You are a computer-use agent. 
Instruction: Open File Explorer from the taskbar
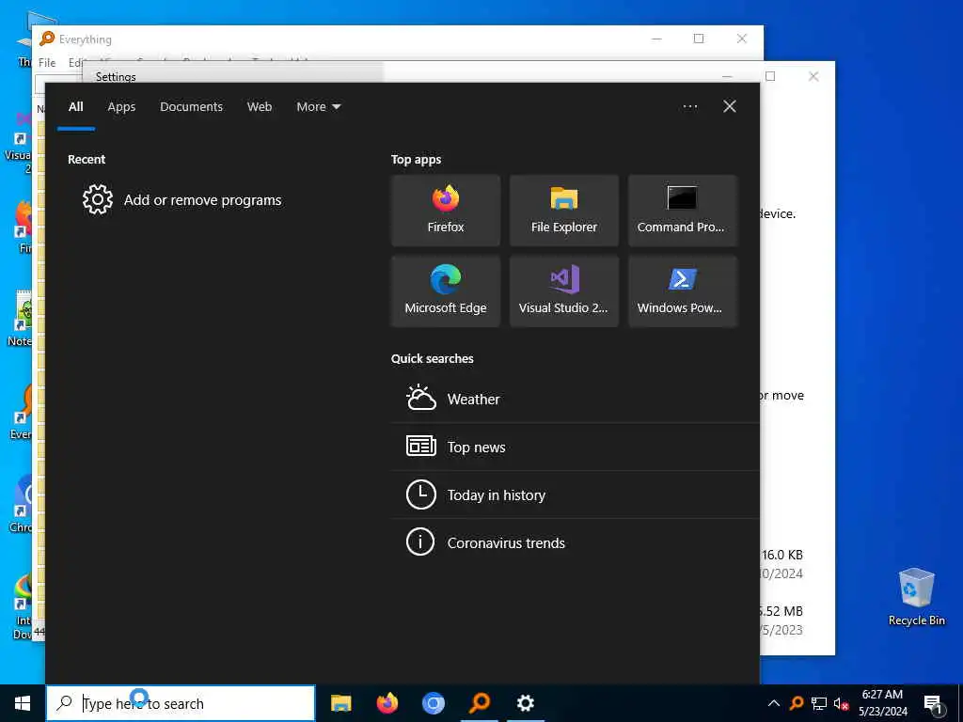[340, 703]
